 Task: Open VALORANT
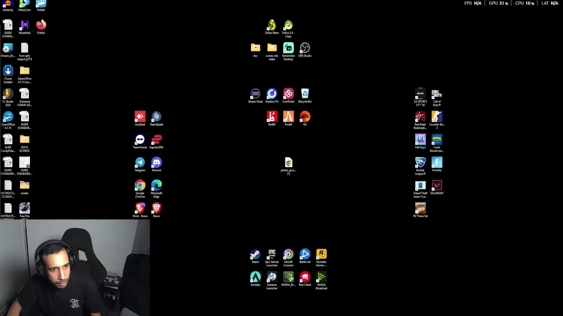[x=437, y=187]
